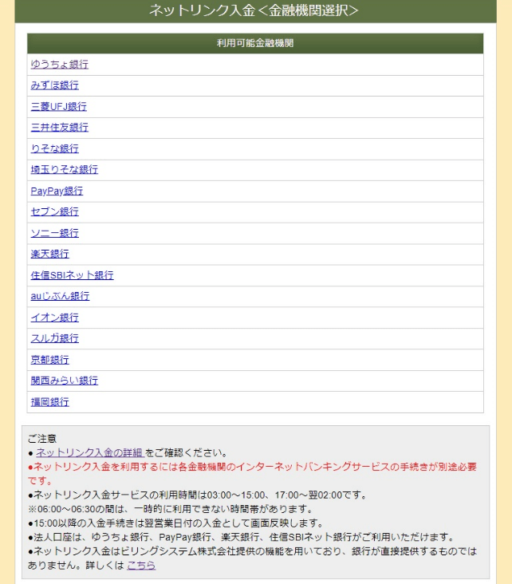Click the auじぶん銀行 link

click(x=61, y=296)
